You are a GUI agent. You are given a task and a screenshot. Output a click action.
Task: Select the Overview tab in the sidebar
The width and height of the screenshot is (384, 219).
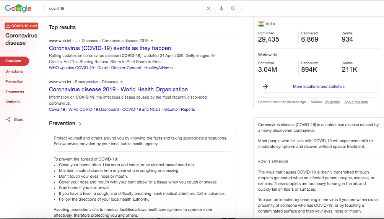15,61
